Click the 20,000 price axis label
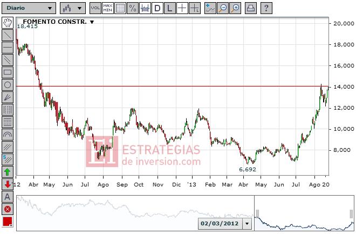This screenshot has height=234, width=356. pyautogui.click(x=344, y=23)
